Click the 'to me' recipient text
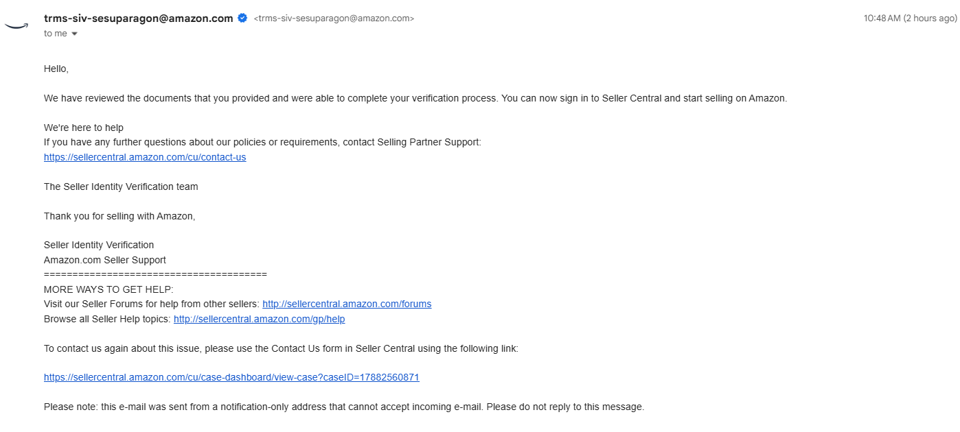This screenshot has width=960, height=432. coord(56,34)
